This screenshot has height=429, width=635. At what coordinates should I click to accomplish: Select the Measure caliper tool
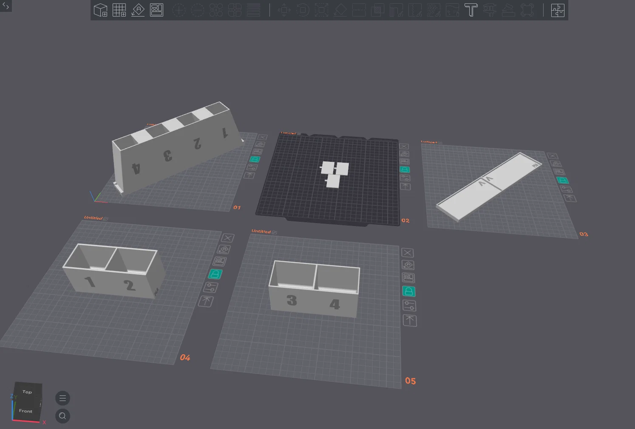tap(490, 10)
